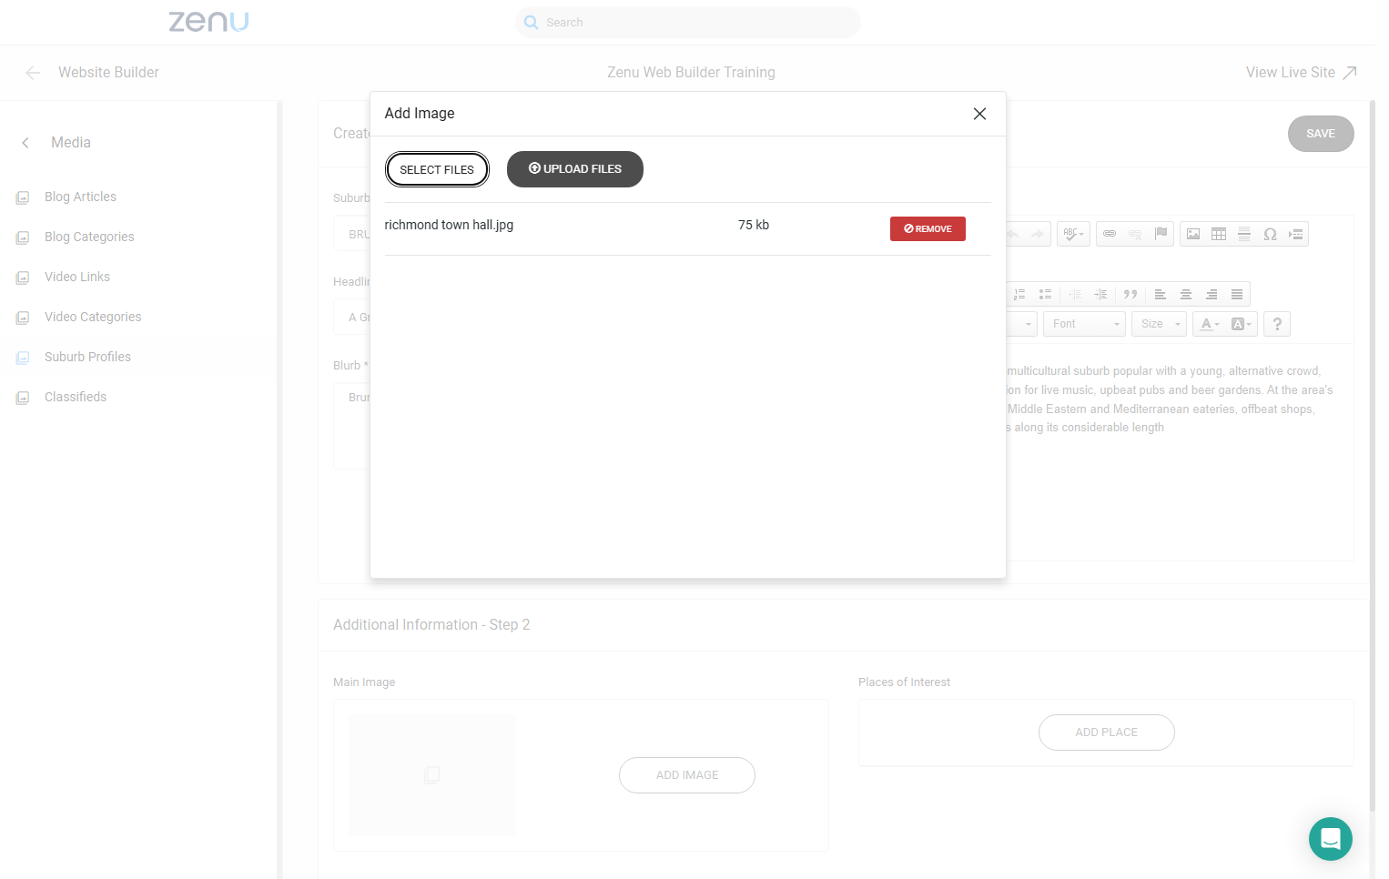
Task: Click the Add Image button under Main Image
Action: pyautogui.click(x=687, y=775)
